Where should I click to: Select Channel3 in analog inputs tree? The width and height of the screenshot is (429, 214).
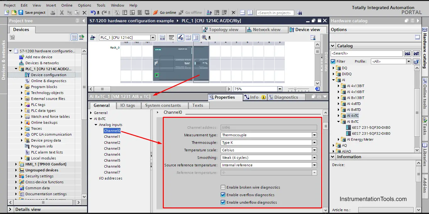(x=112, y=149)
